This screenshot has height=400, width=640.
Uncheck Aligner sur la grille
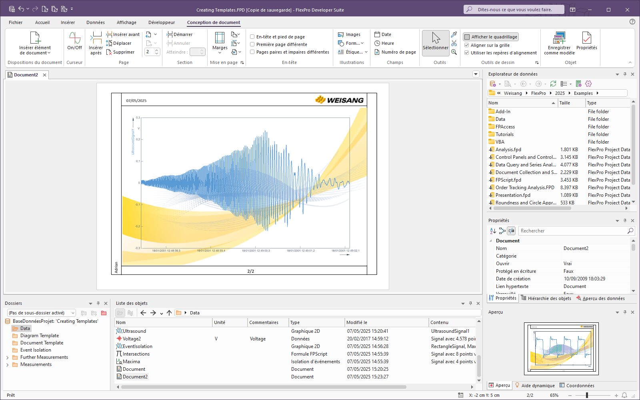click(x=466, y=45)
